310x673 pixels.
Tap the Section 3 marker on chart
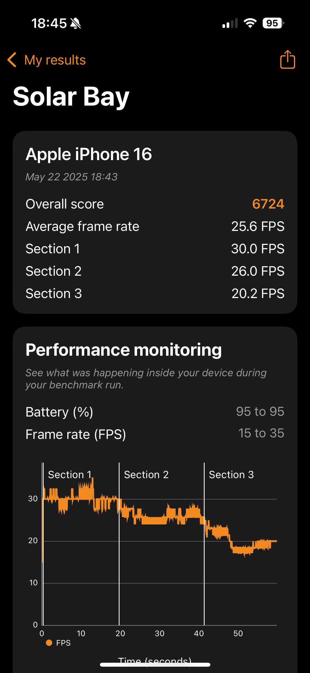click(231, 474)
